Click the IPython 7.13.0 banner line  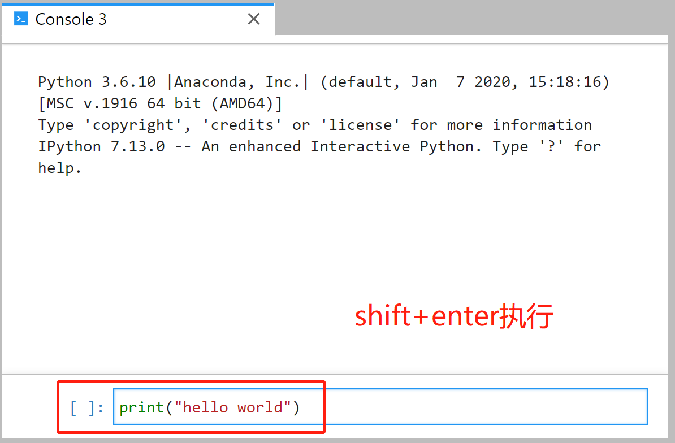(x=319, y=146)
